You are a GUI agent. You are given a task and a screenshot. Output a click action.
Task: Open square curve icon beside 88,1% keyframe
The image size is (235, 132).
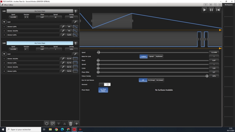pyautogui.click(x=75, y=67)
